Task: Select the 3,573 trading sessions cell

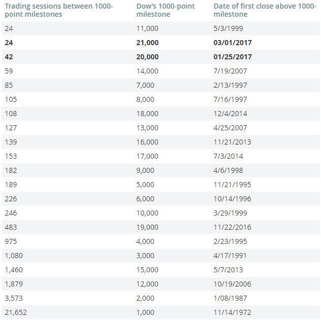Action: [x=14, y=298]
